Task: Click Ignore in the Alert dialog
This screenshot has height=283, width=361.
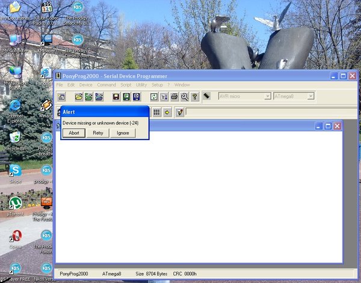Action: point(123,133)
